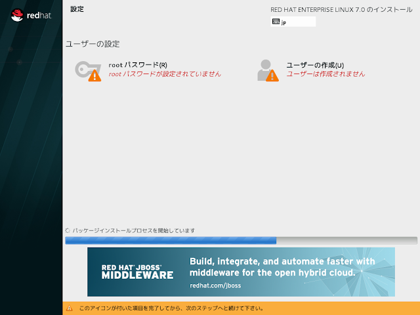This screenshot has width=420, height=315.
Task: Click the redhat.com/jboss link text
Action: point(215,285)
